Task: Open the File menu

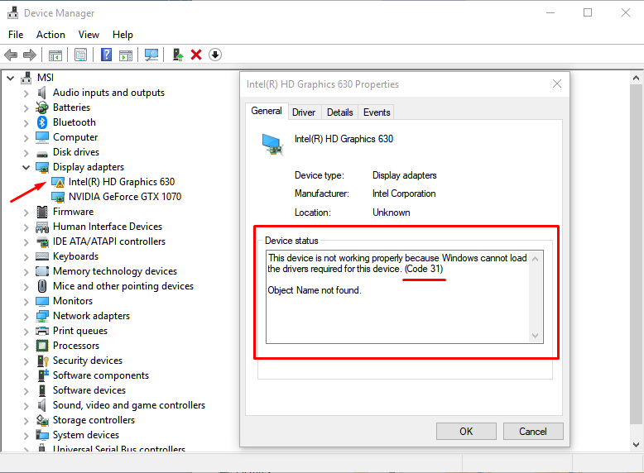Action: [16, 35]
